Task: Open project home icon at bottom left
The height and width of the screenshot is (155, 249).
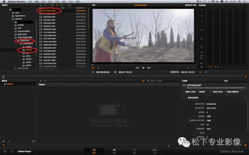Action: [5, 152]
